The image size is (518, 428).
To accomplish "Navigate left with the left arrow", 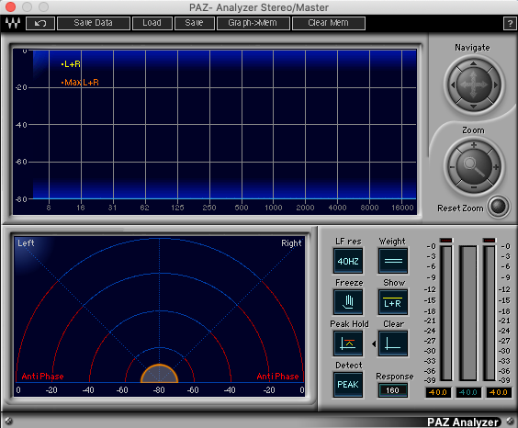I will pos(453,84).
